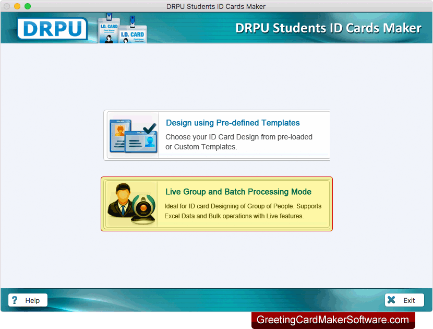Click the ID cards with checkmark icon

pos(134,136)
